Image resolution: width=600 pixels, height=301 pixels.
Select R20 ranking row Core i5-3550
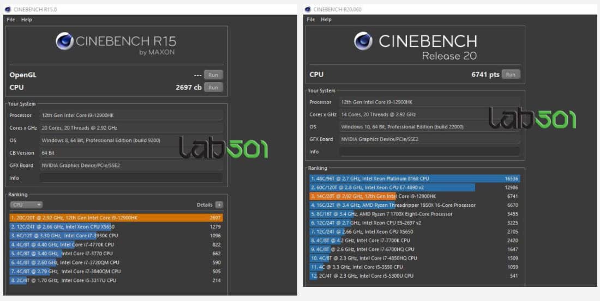415,267
